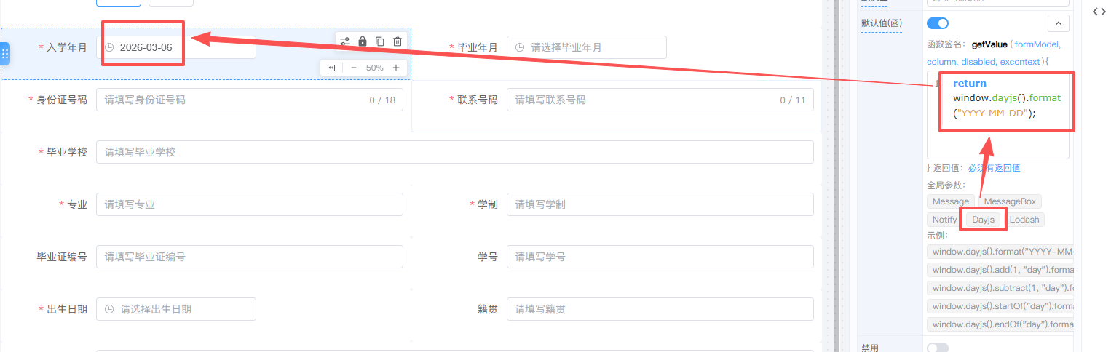Open the 出生日期 date picker
Screen dimensions: 1111x352
click(x=176, y=309)
